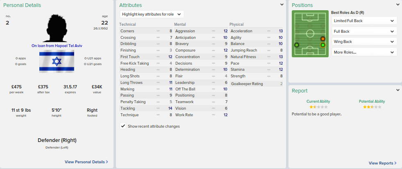
Task: Select the left-side green position dot
Action: [297, 45]
